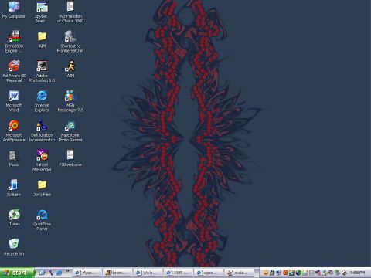Open the My Computer desktop icon

(14, 10)
